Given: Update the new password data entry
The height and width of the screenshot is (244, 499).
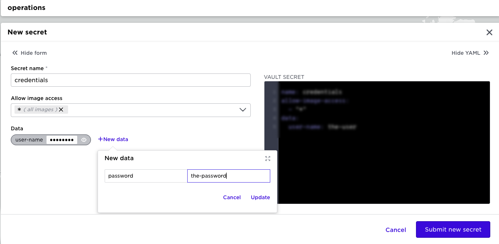Looking at the screenshot, I should [260, 197].
